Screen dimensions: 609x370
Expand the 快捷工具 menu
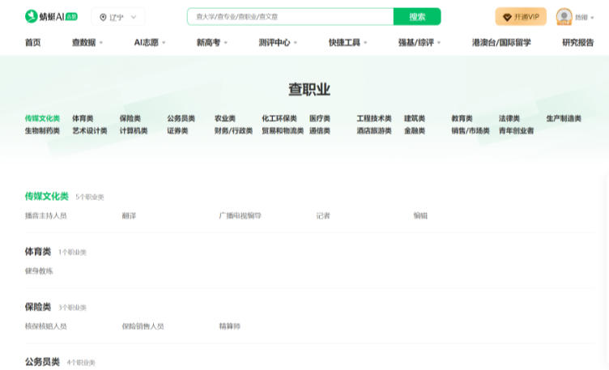pos(348,43)
